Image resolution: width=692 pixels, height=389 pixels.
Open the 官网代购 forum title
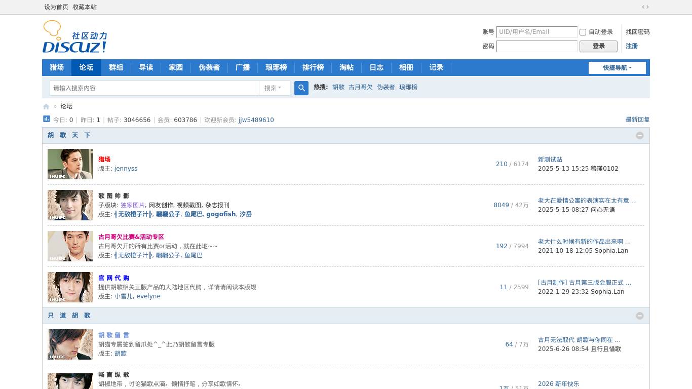pyautogui.click(x=114, y=278)
